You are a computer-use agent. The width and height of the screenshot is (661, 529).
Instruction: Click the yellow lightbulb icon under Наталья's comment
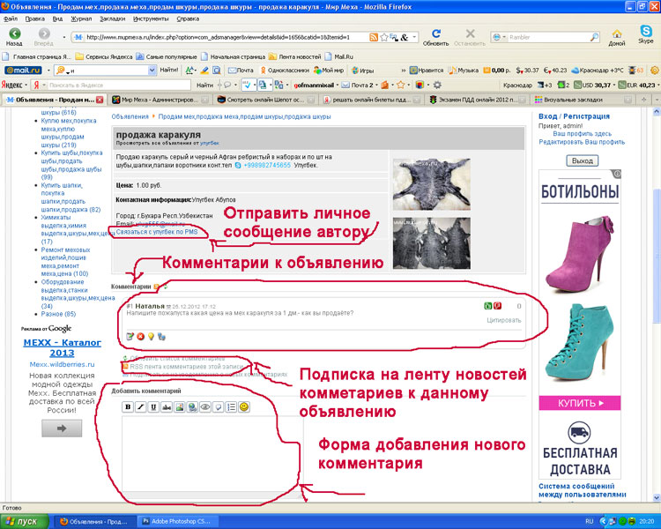pyautogui.click(x=151, y=336)
